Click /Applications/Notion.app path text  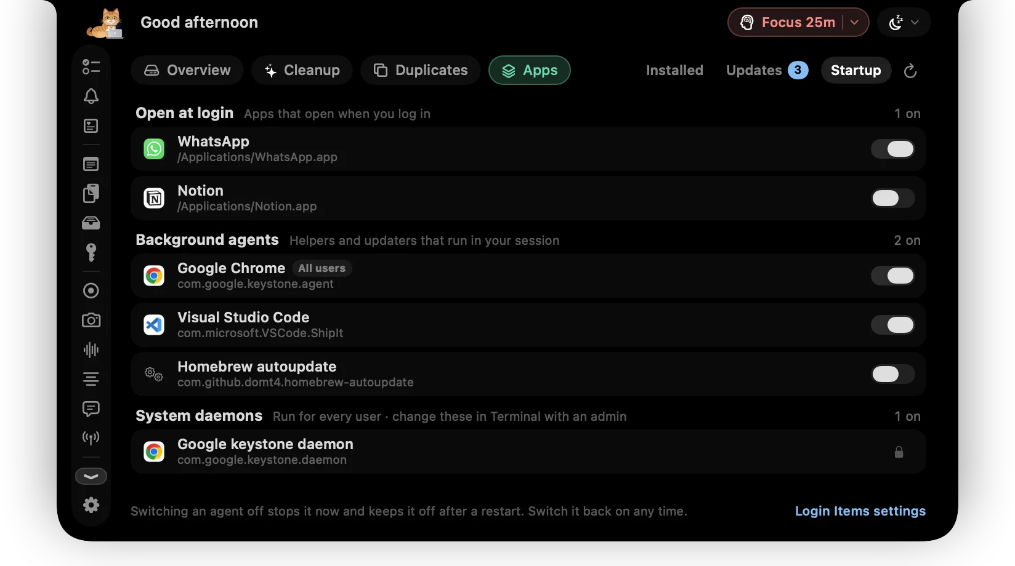coord(247,207)
